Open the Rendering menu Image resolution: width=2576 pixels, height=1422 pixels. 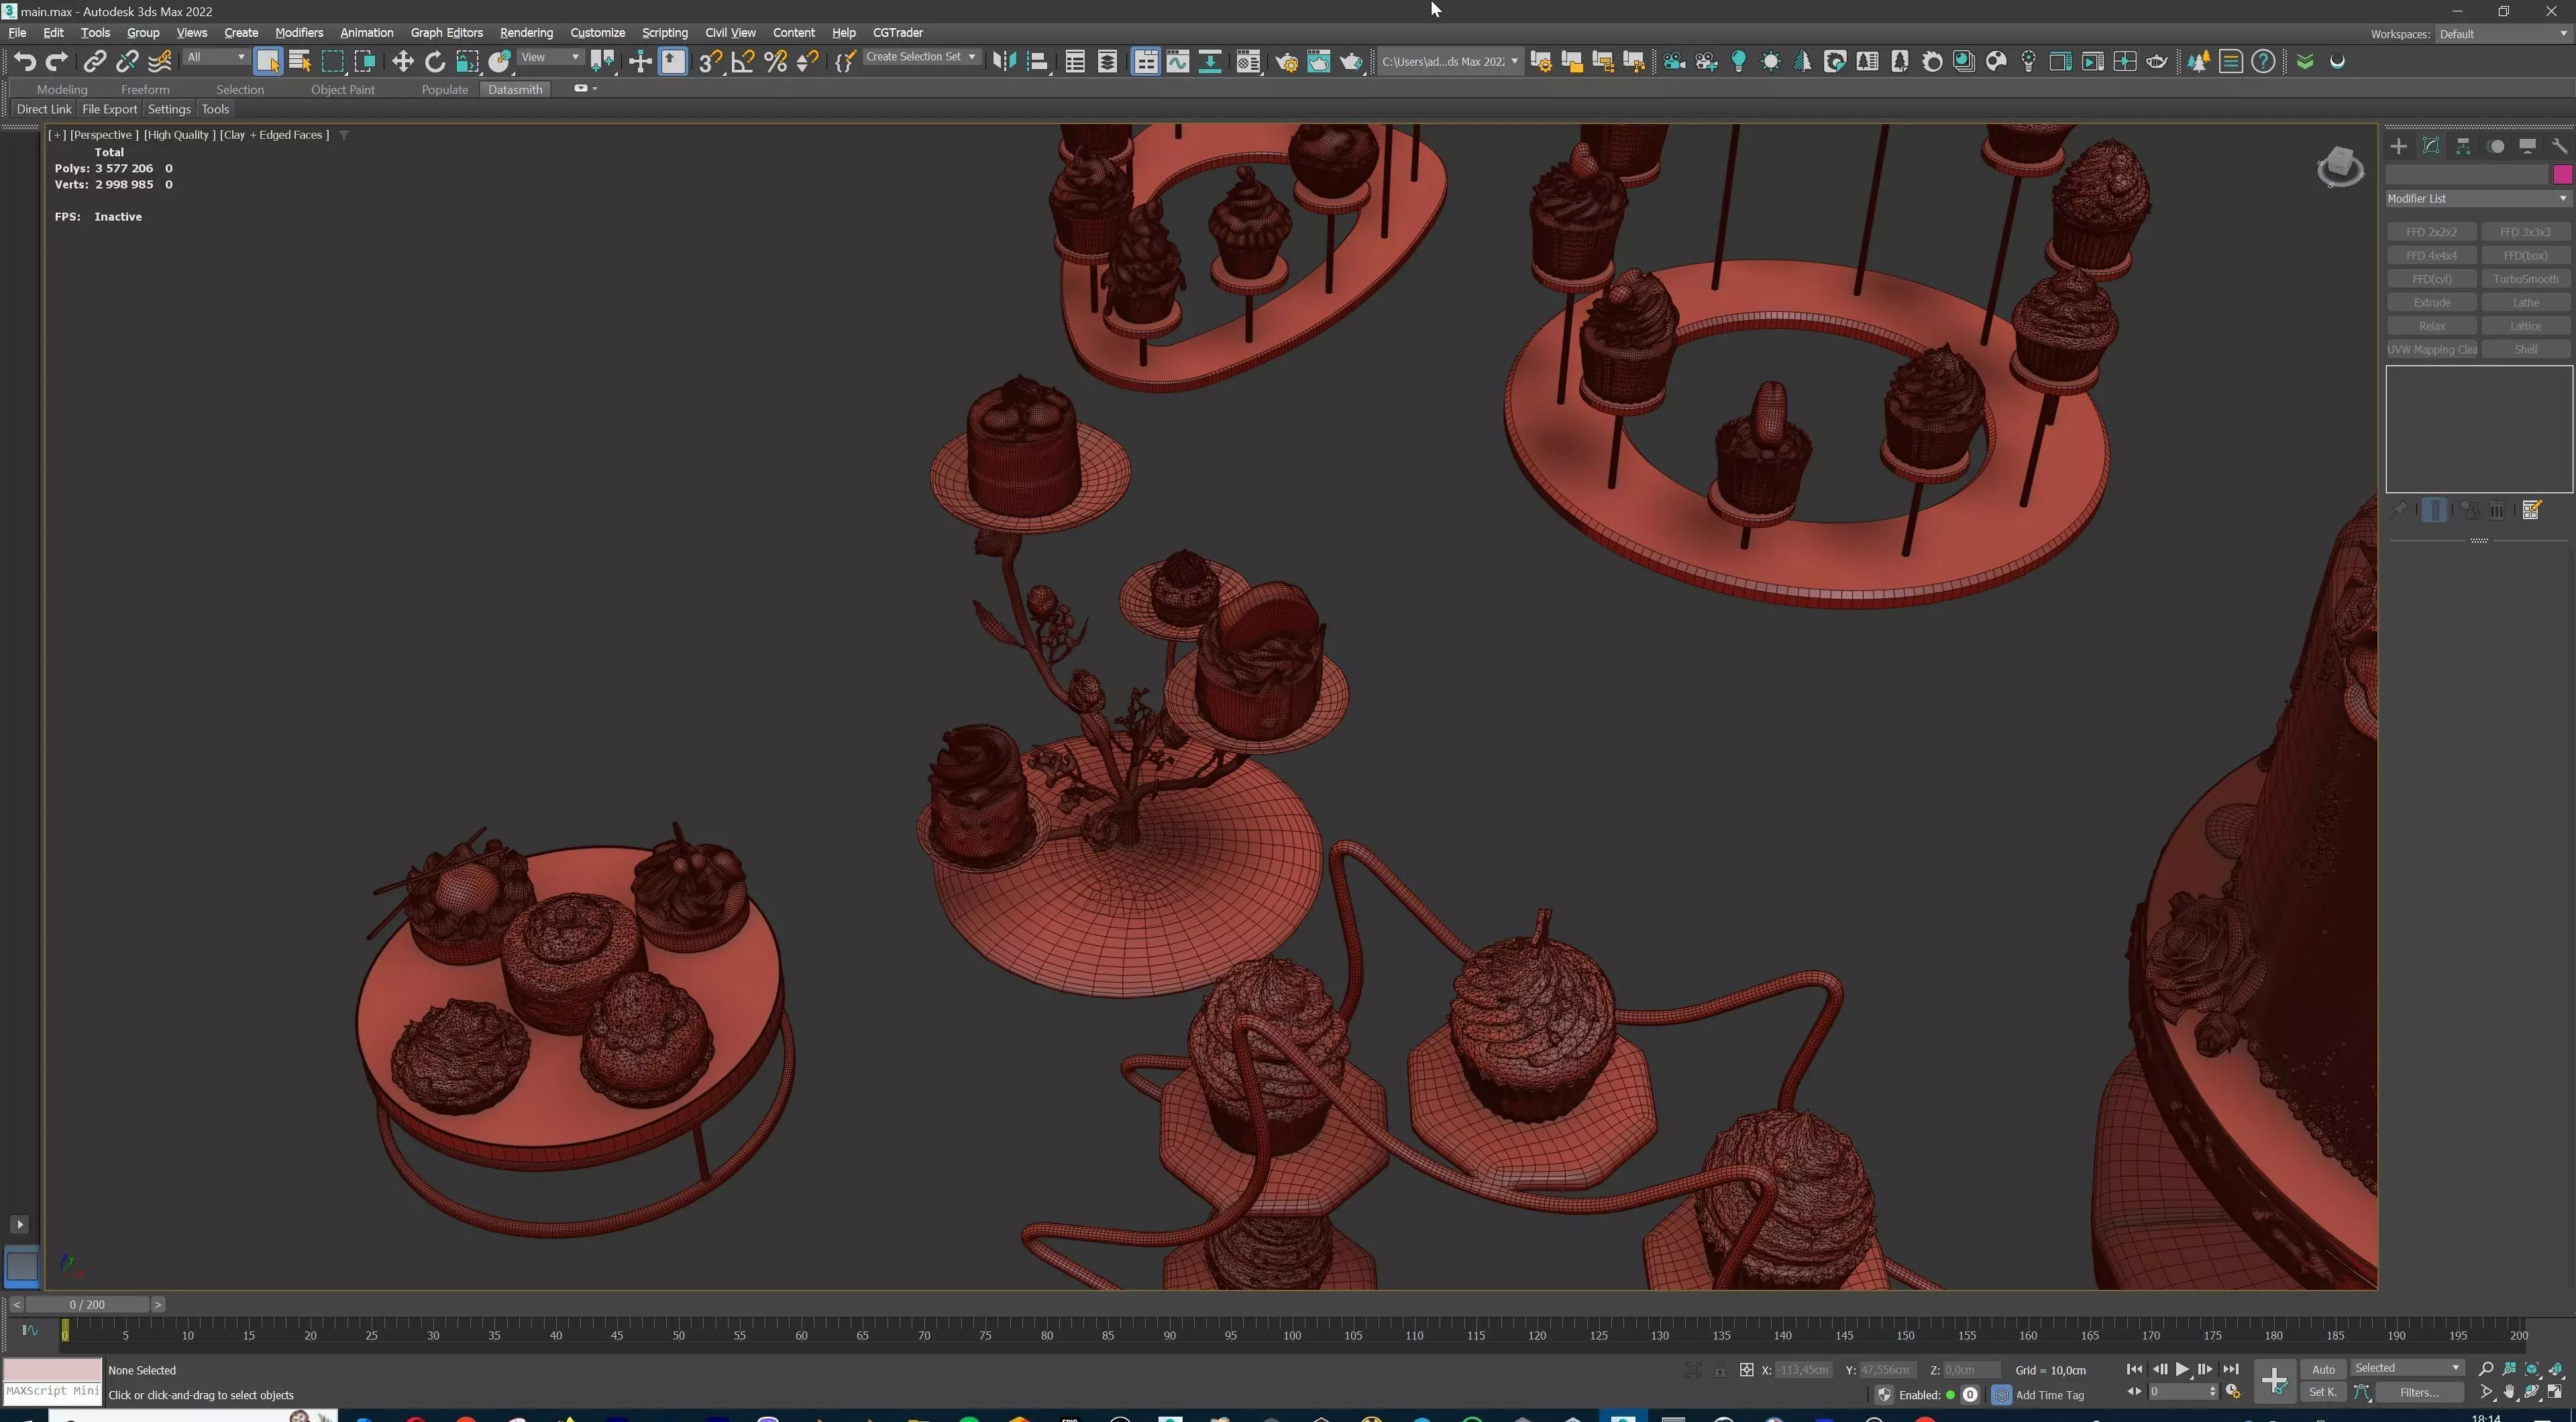(x=526, y=32)
